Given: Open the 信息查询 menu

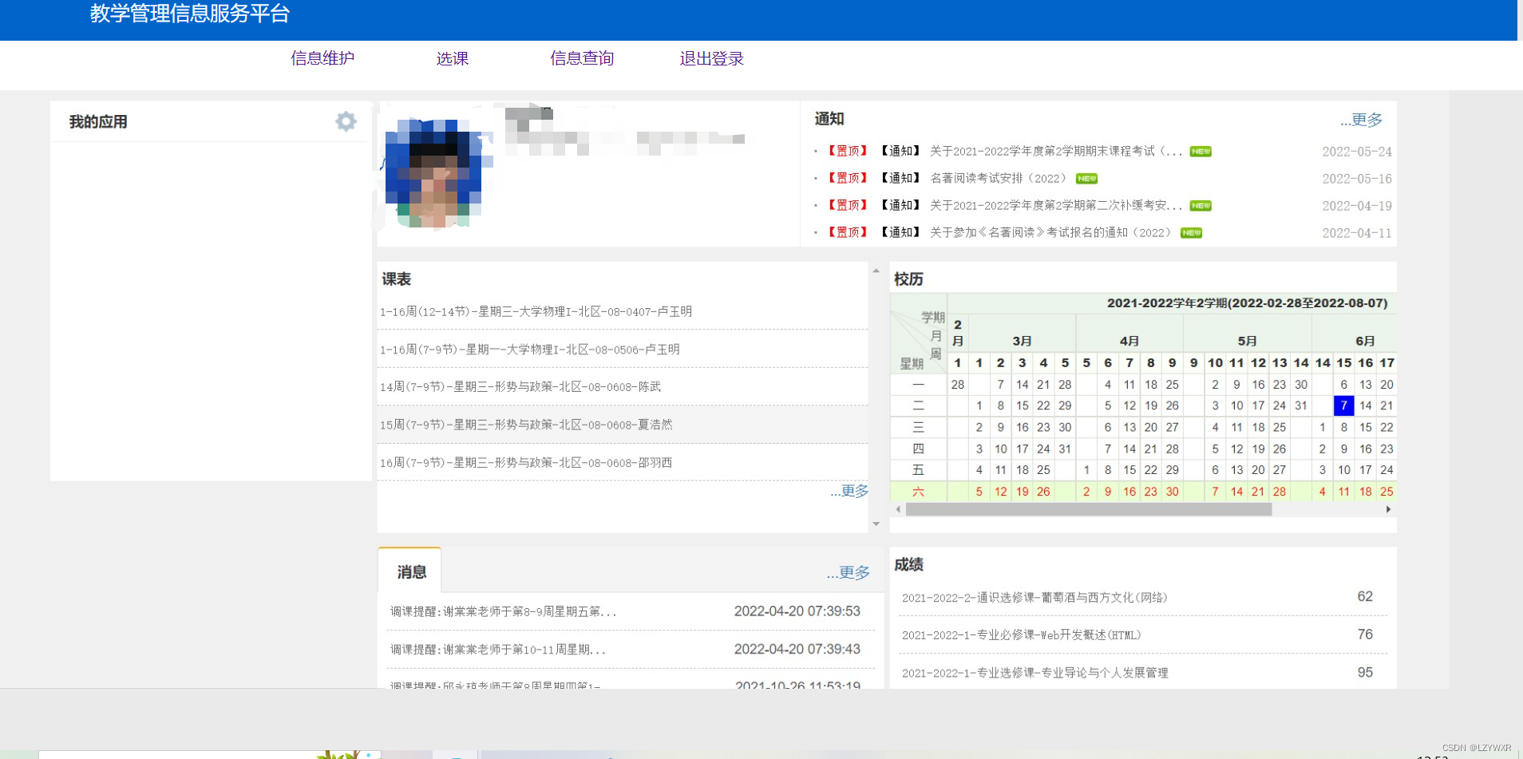Looking at the screenshot, I should click(581, 57).
